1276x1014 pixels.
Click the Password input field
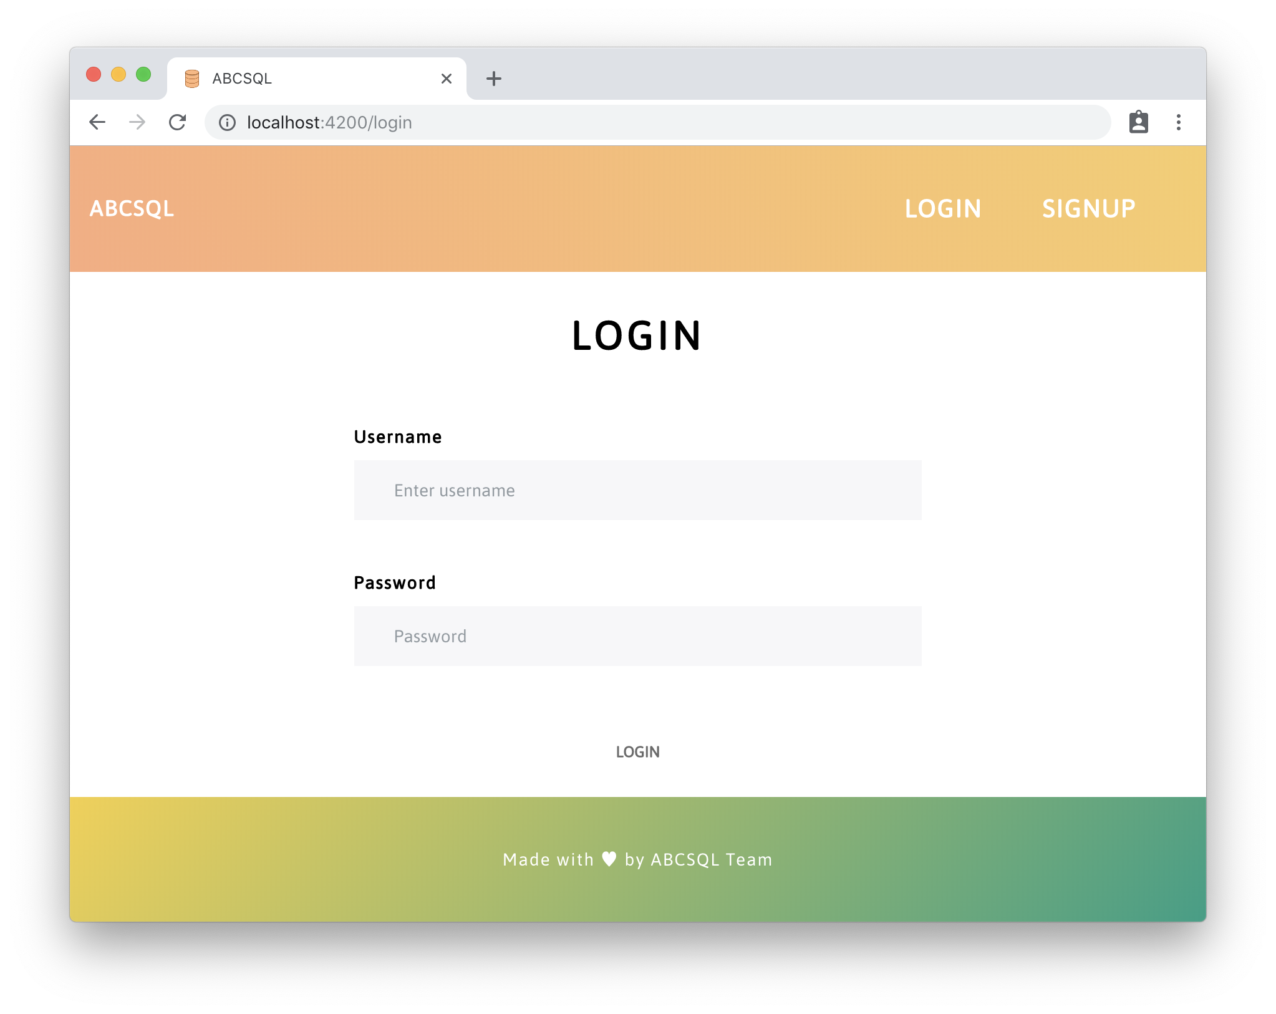tap(637, 636)
